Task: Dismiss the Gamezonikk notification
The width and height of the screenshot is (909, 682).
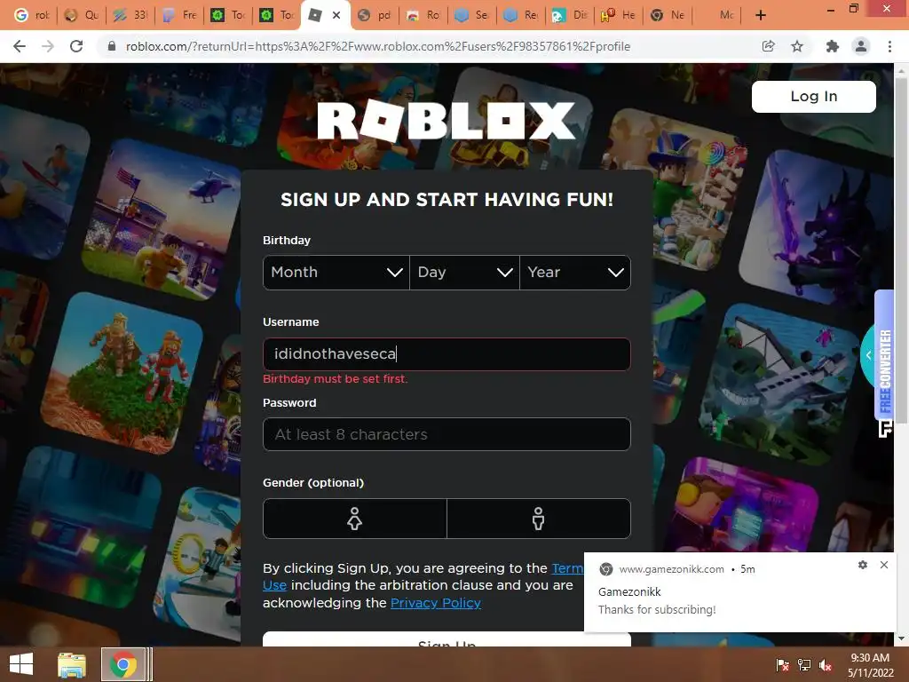Action: click(883, 565)
